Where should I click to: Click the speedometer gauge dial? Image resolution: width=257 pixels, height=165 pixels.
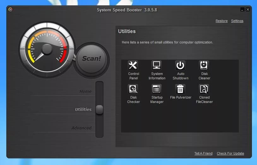tap(47, 49)
